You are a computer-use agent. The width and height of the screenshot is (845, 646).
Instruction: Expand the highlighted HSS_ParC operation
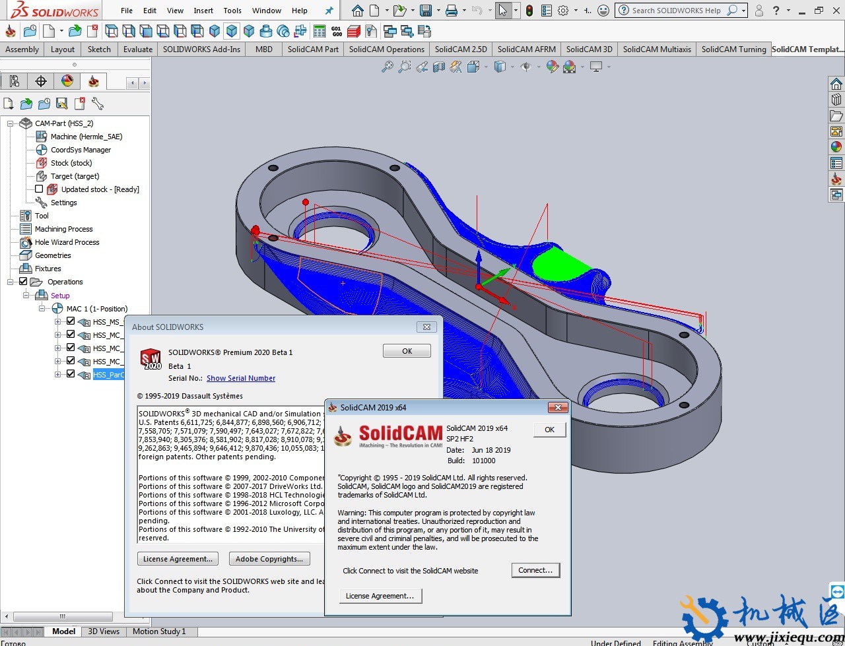tap(57, 374)
